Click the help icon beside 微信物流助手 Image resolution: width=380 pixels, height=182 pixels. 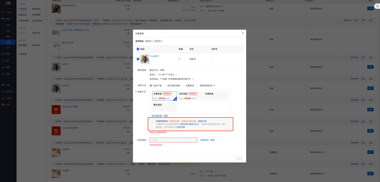tap(214, 86)
